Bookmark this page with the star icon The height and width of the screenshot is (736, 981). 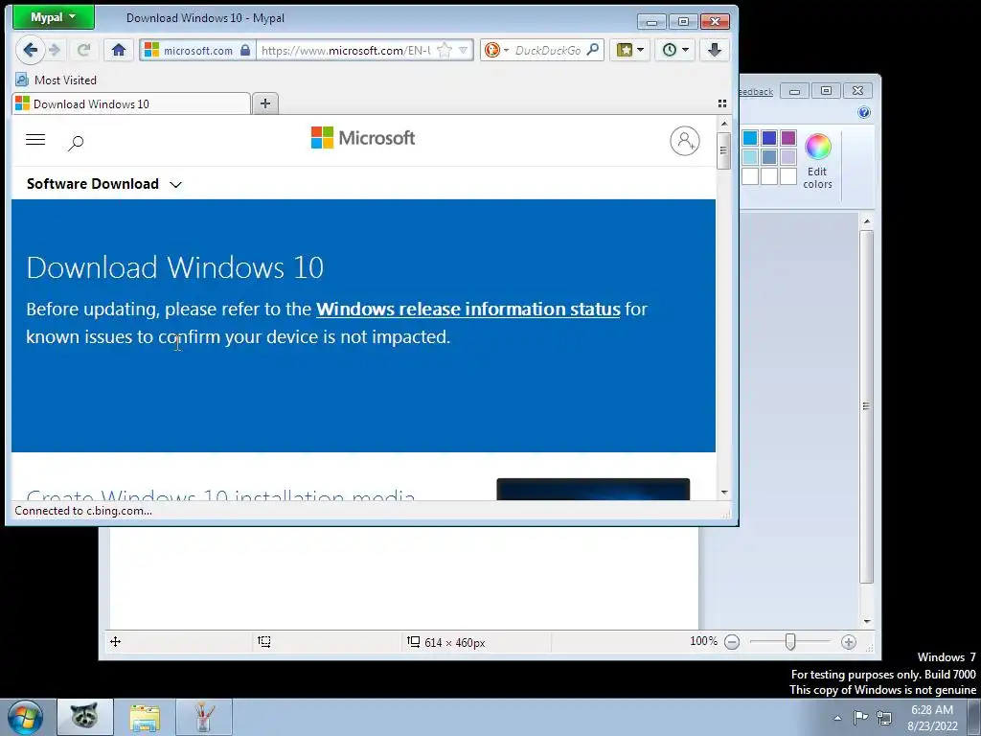445,50
